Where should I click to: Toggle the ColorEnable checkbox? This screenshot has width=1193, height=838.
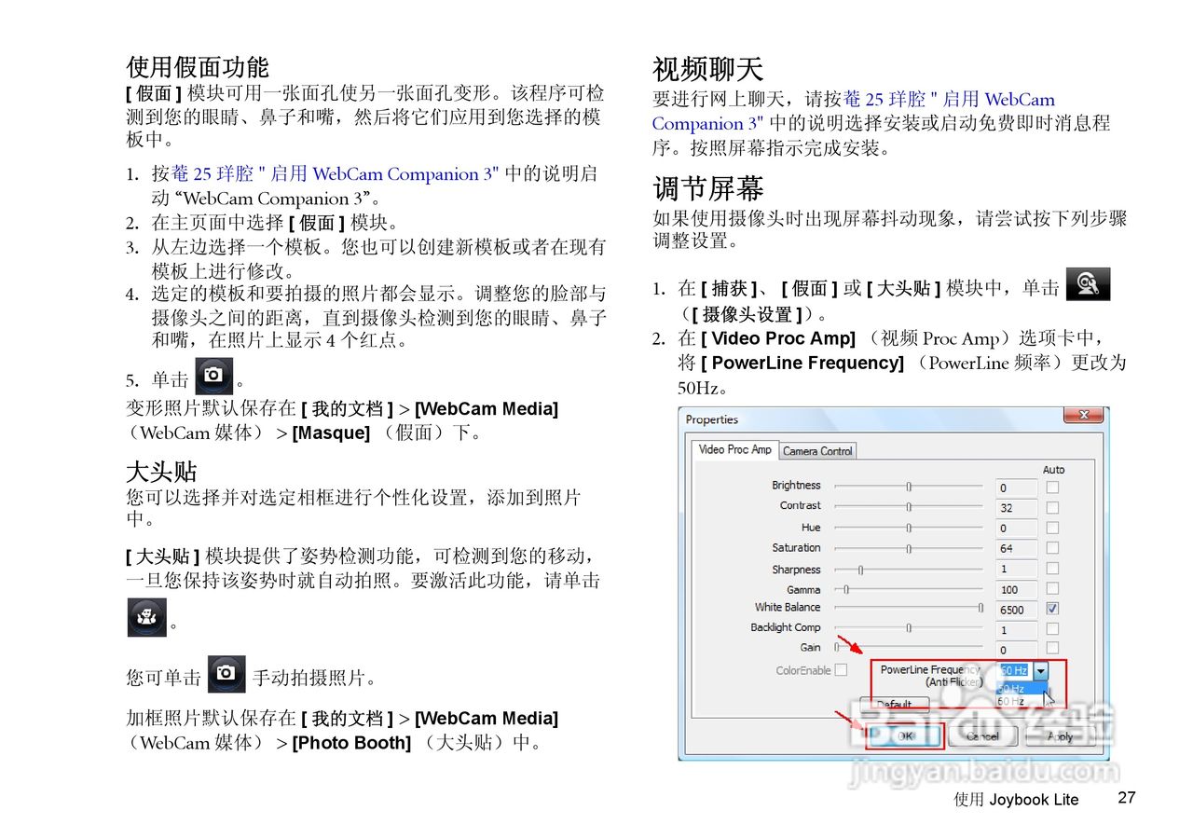[841, 669]
